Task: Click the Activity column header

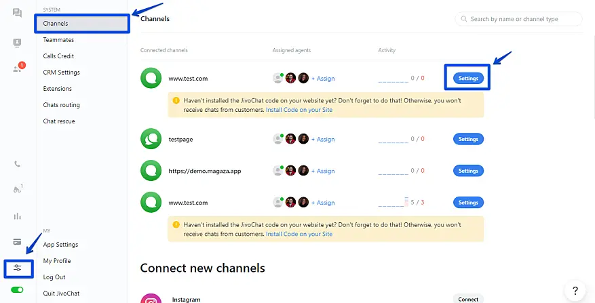Action: [387, 50]
